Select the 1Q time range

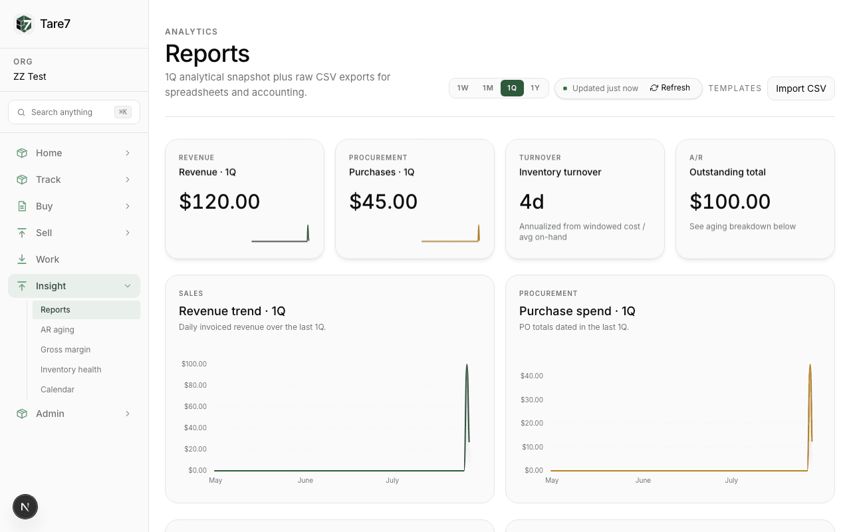[512, 88]
